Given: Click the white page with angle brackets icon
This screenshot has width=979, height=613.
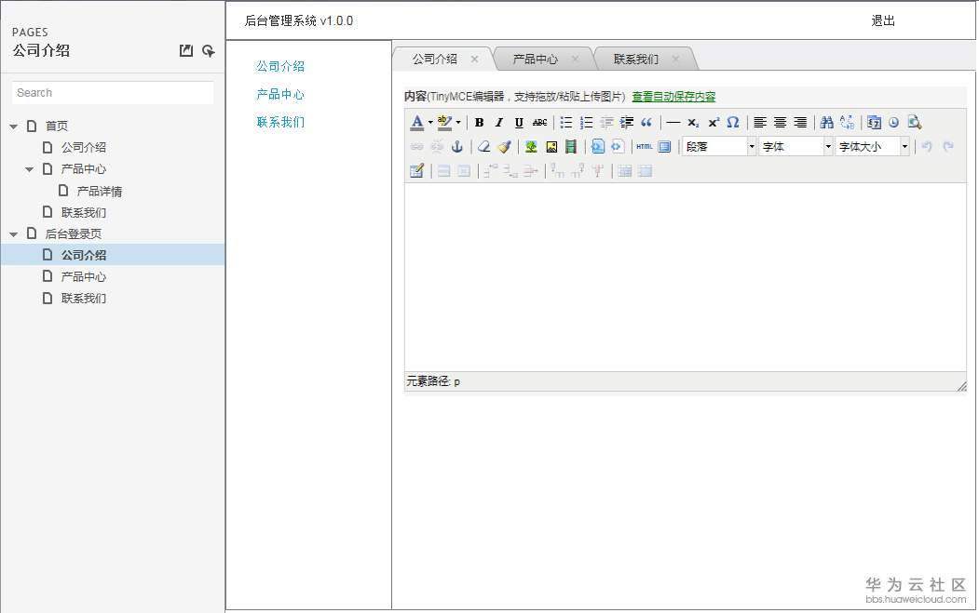Looking at the screenshot, I should pyautogui.click(x=618, y=147).
